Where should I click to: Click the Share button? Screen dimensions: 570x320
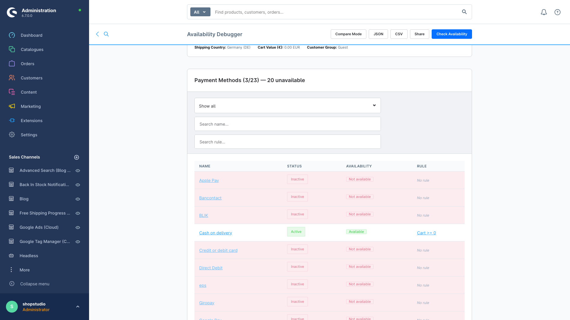pyautogui.click(x=419, y=34)
